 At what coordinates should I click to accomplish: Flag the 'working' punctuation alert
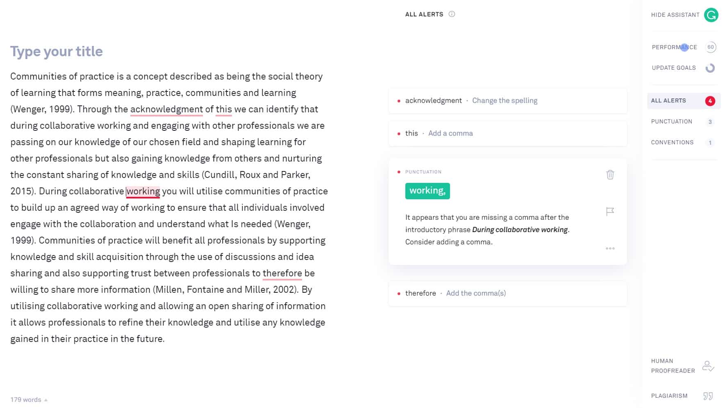610,211
